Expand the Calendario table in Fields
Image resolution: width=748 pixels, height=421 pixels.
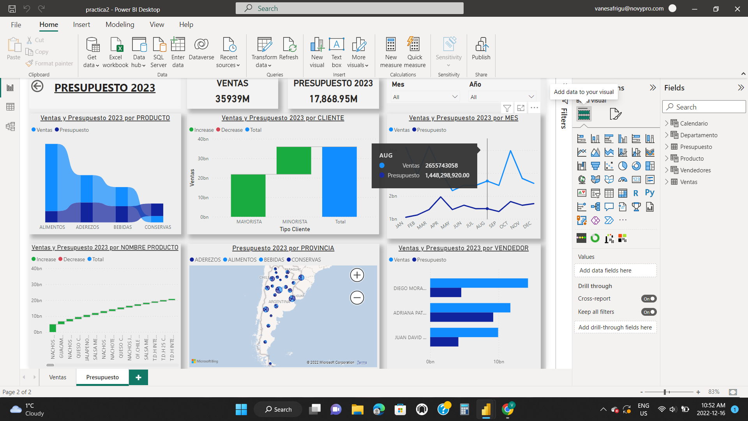pyautogui.click(x=667, y=123)
